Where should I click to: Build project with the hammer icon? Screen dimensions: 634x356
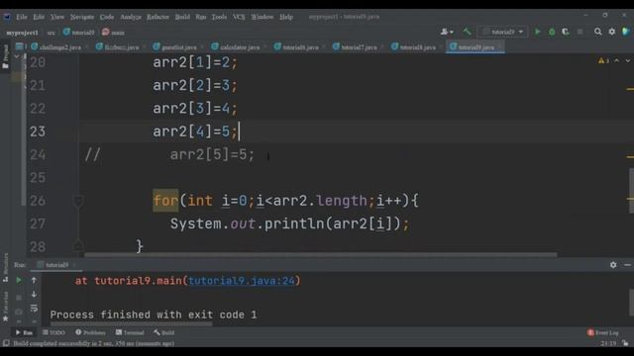point(467,32)
